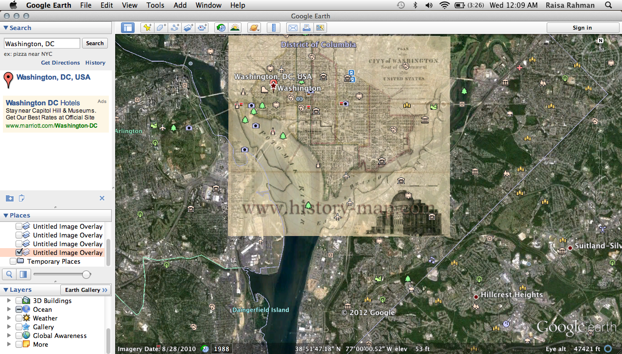
Task: Click the Search button
Action: [x=95, y=43]
